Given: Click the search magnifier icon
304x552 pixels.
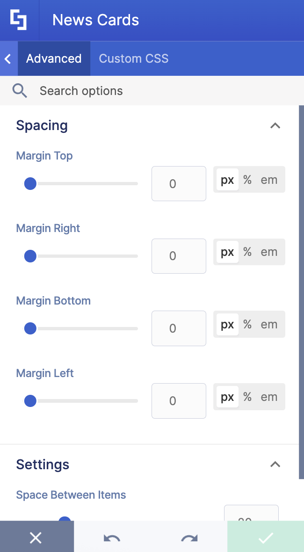Looking at the screenshot, I should coord(20,91).
